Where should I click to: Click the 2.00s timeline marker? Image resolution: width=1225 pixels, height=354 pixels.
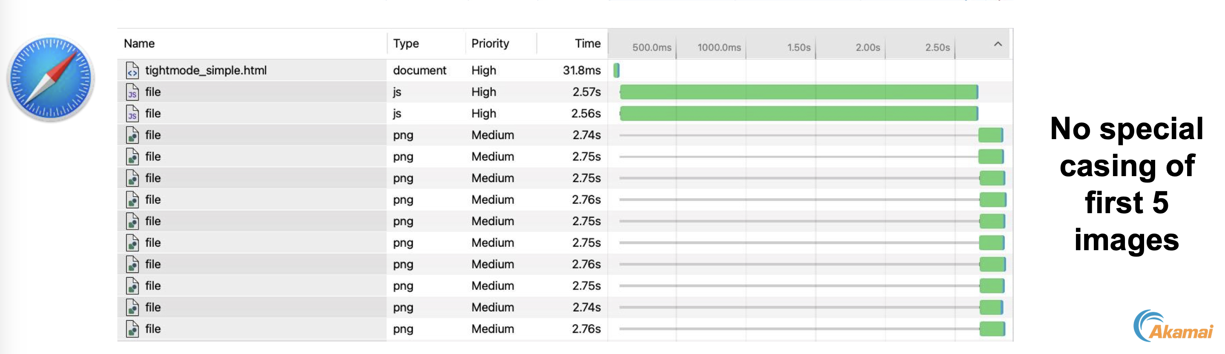[x=867, y=48]
